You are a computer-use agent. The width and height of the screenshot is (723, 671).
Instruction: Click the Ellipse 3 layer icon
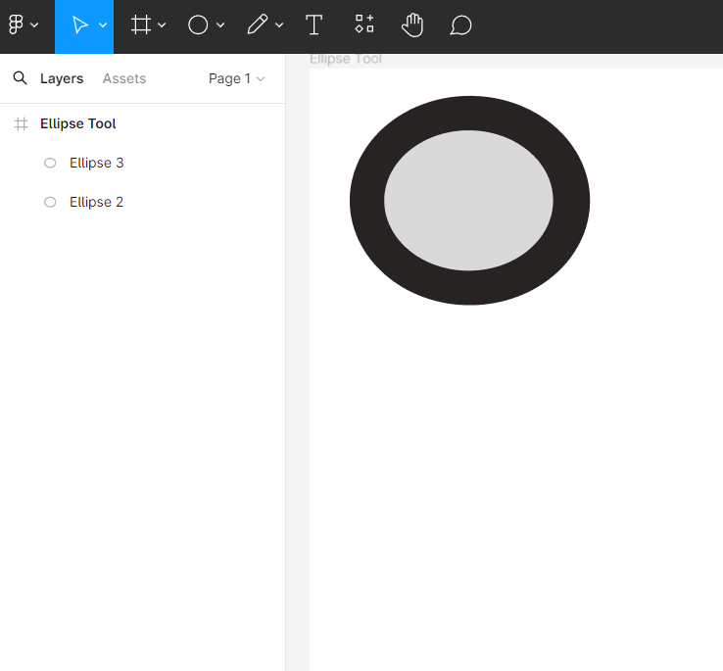coord(50,163)
